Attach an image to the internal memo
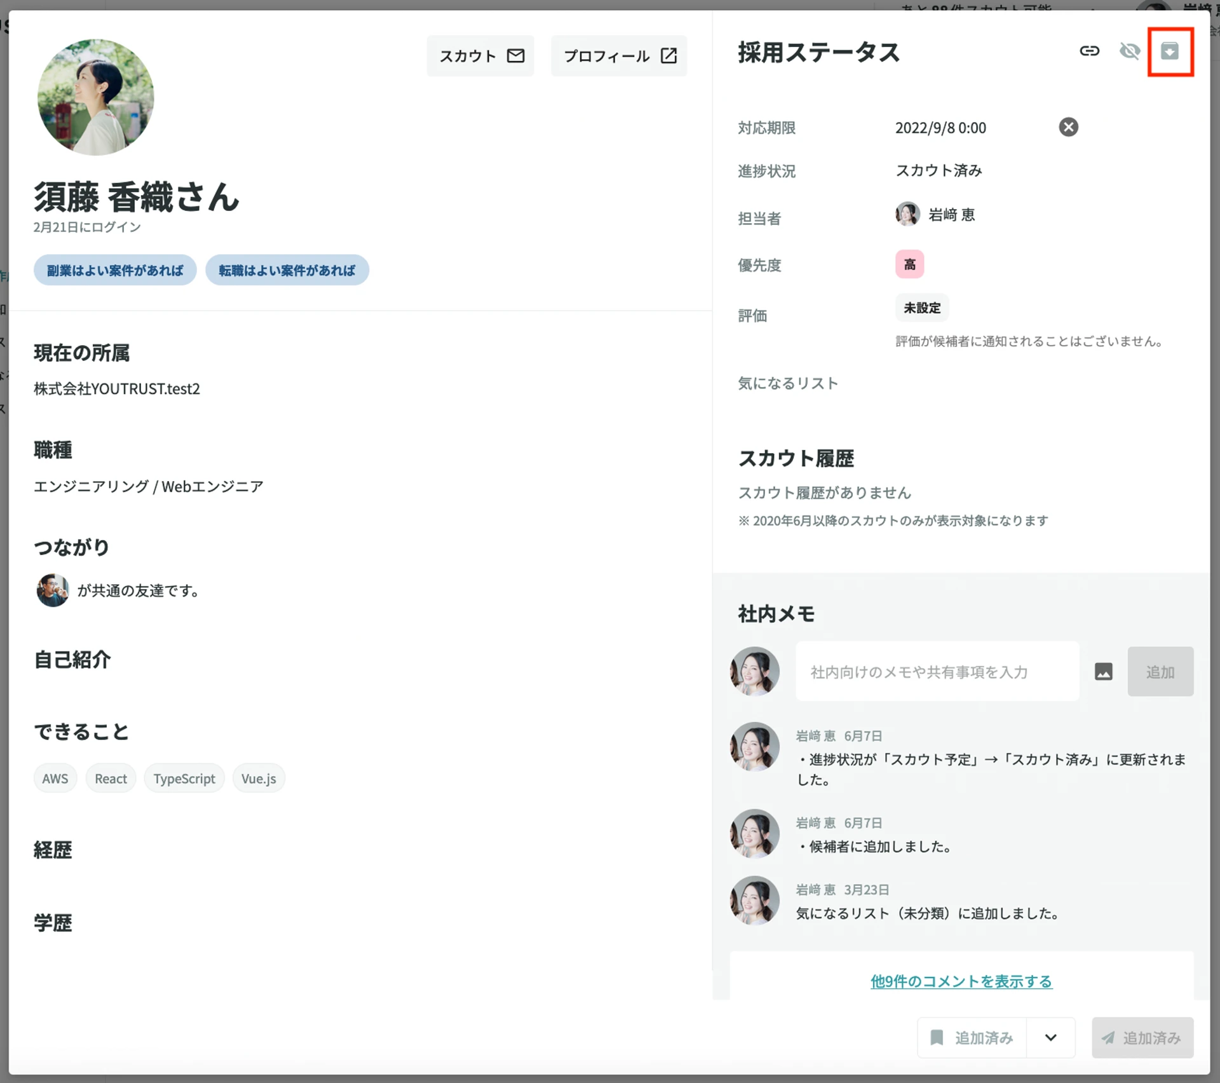 (1104, 671)
